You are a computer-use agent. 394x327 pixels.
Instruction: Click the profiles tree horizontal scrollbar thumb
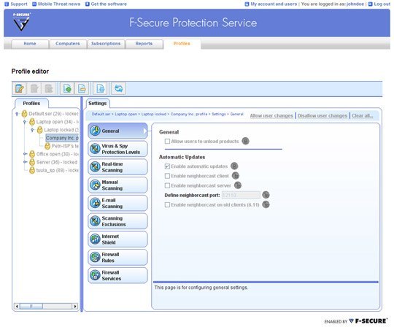click(x=31, y=306)
